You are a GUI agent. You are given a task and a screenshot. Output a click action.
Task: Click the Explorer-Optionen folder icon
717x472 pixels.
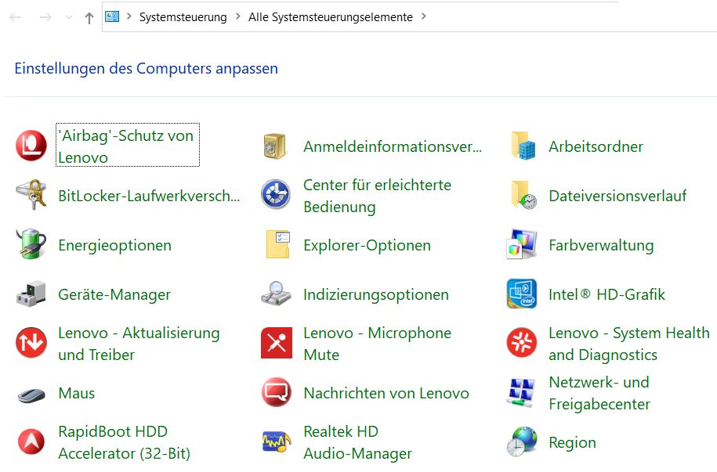[277, 244]
